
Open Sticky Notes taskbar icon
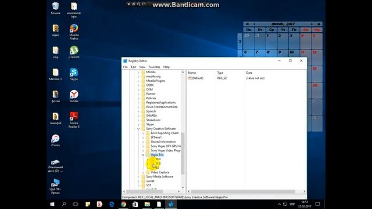pyautogui.click(x=88, y=204)
